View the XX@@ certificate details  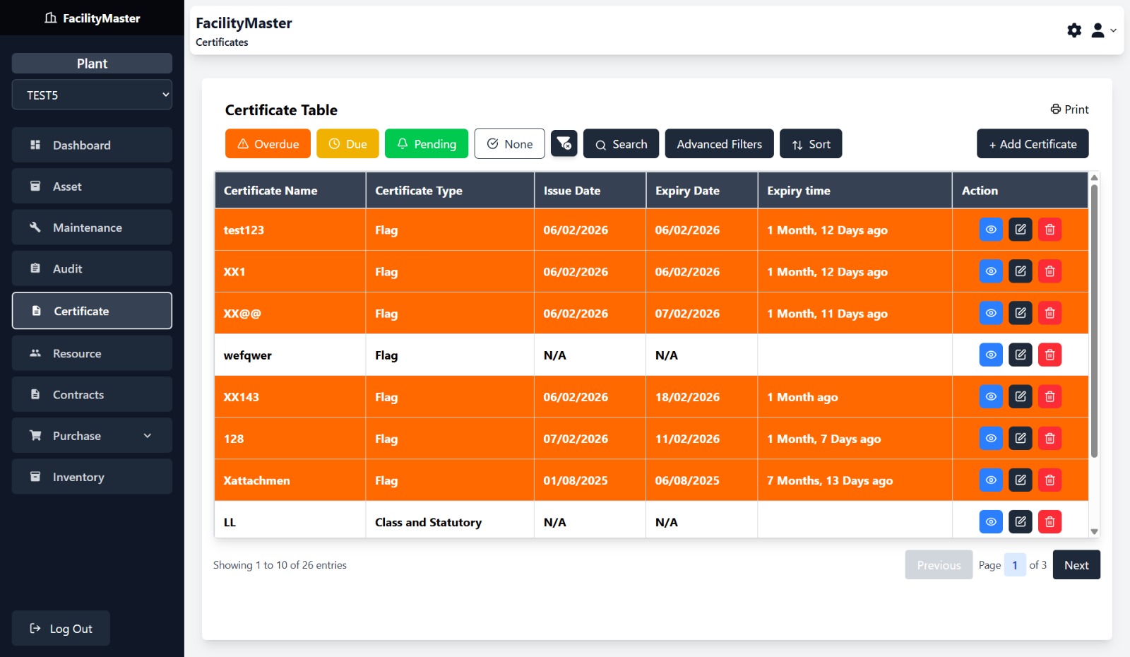(991, 313)
